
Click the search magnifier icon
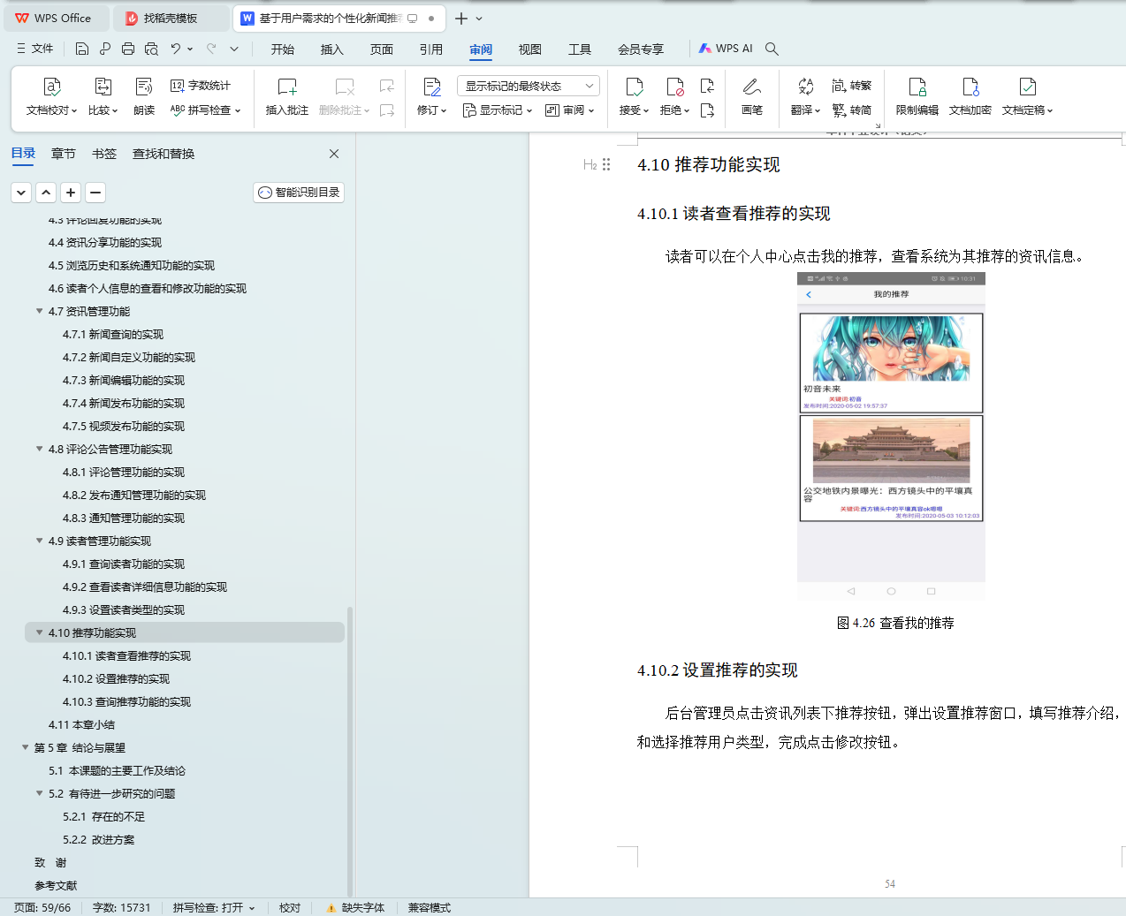[x=772, y=49]
